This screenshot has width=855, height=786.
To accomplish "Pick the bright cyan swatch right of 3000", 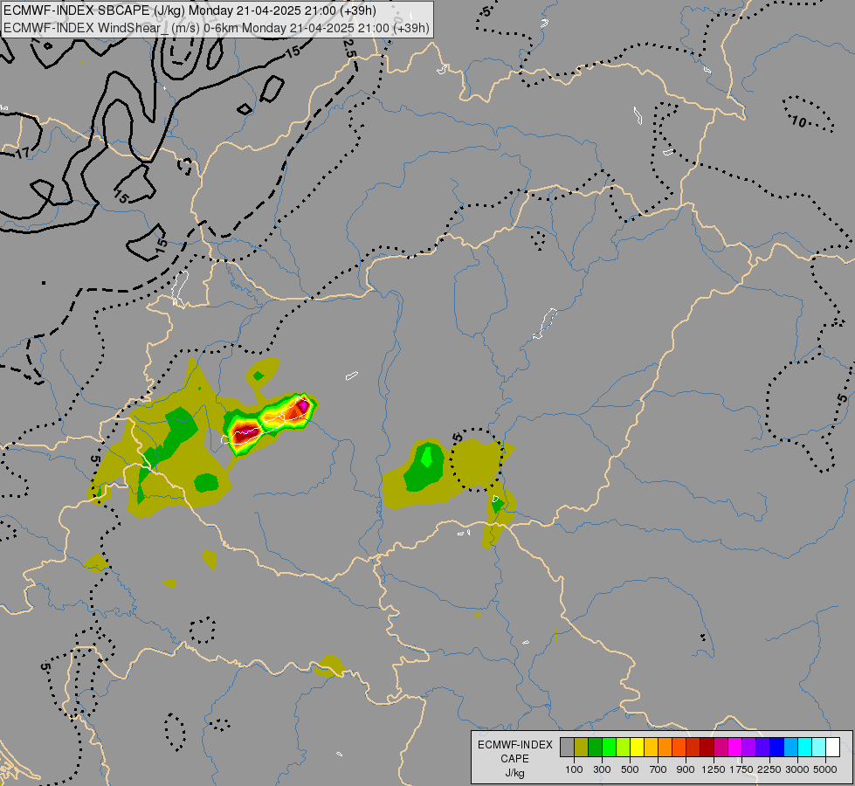I will click(805, 747).
